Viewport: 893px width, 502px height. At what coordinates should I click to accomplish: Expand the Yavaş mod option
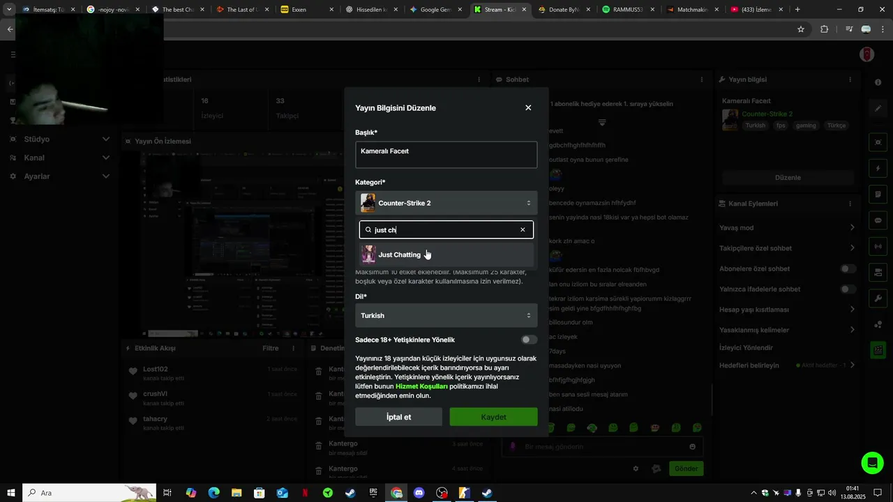click(852, 227)
